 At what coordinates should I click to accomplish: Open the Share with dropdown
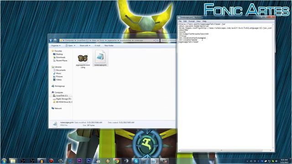pyautogui.click(x=85, y=46)
